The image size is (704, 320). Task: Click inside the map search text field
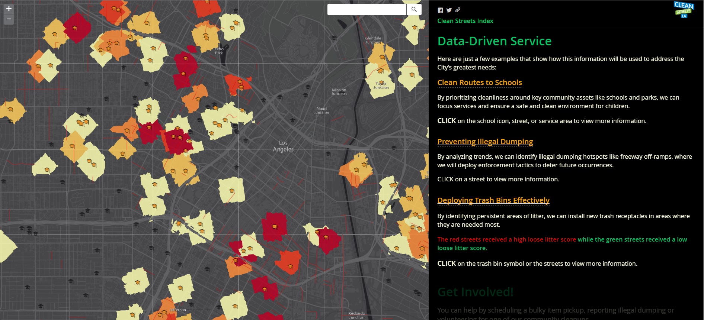click(x=367, y=10)
